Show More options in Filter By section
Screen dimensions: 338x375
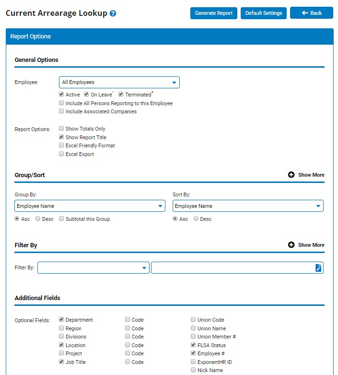pyautogui.click(x=311, y=245)
